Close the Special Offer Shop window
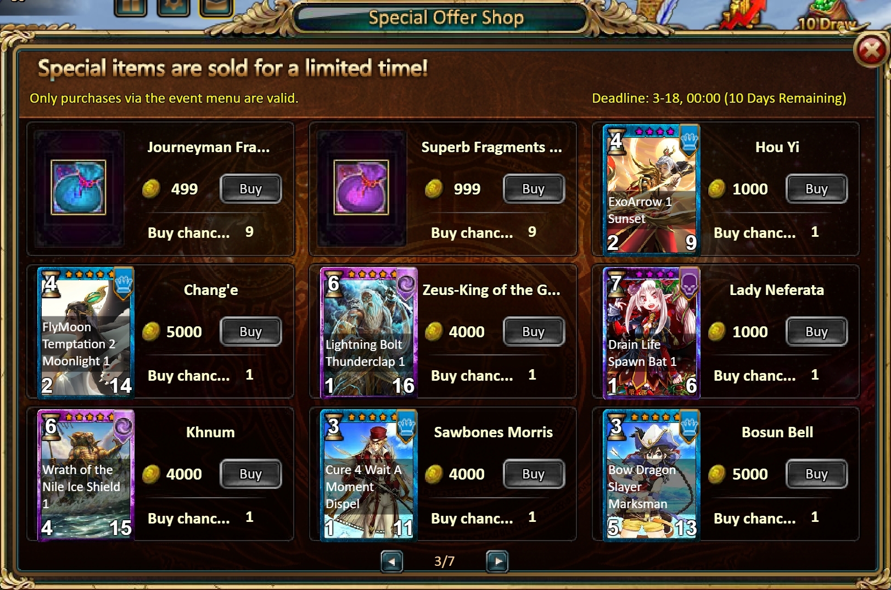The image size is (891, 590). (871, 51)
